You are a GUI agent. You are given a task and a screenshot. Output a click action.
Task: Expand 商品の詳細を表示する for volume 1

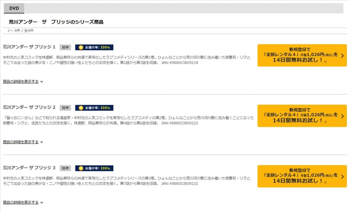click(x=23, y=82)
